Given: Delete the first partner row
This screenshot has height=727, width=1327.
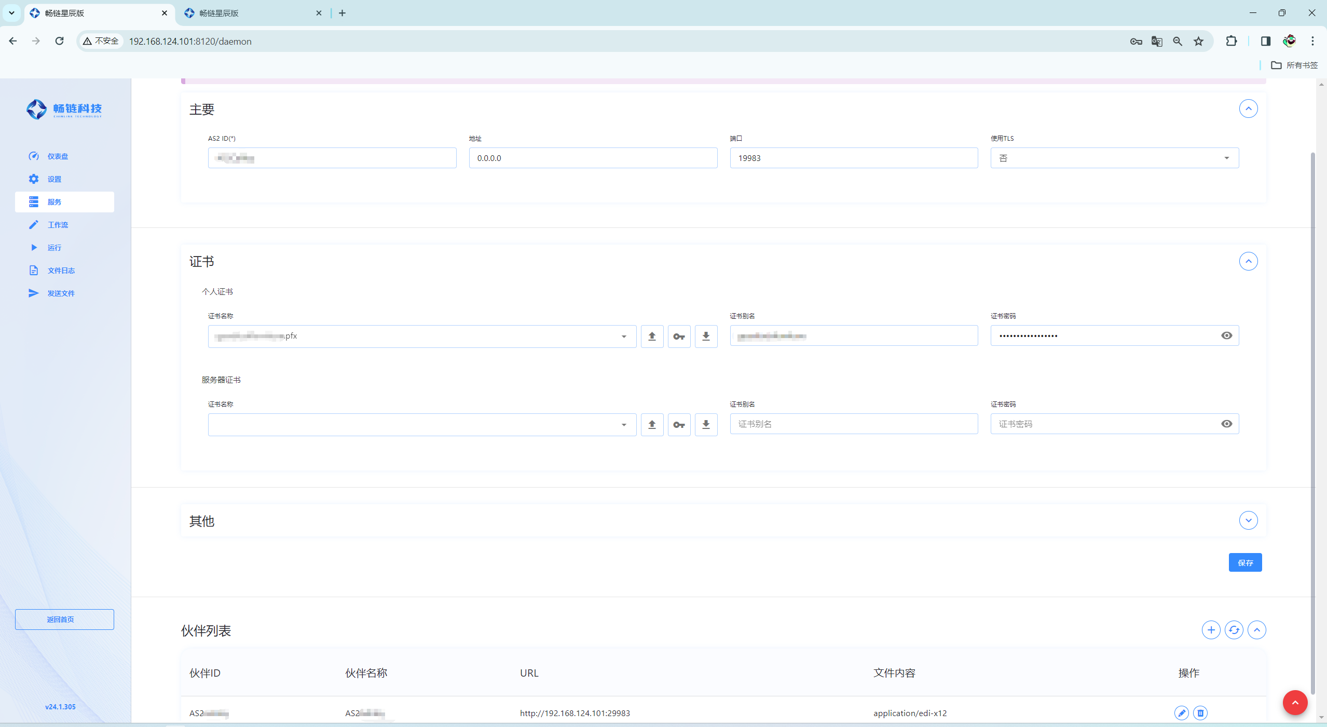Looking at the screenshot, I should [x=1200, y=713].
